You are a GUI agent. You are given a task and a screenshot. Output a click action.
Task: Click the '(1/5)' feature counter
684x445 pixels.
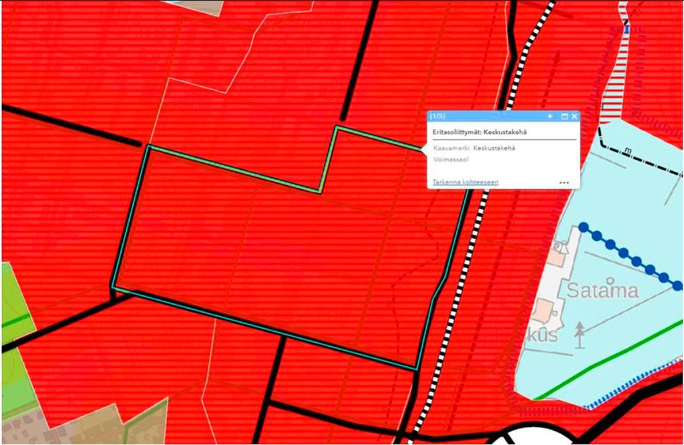coord(438,116)
